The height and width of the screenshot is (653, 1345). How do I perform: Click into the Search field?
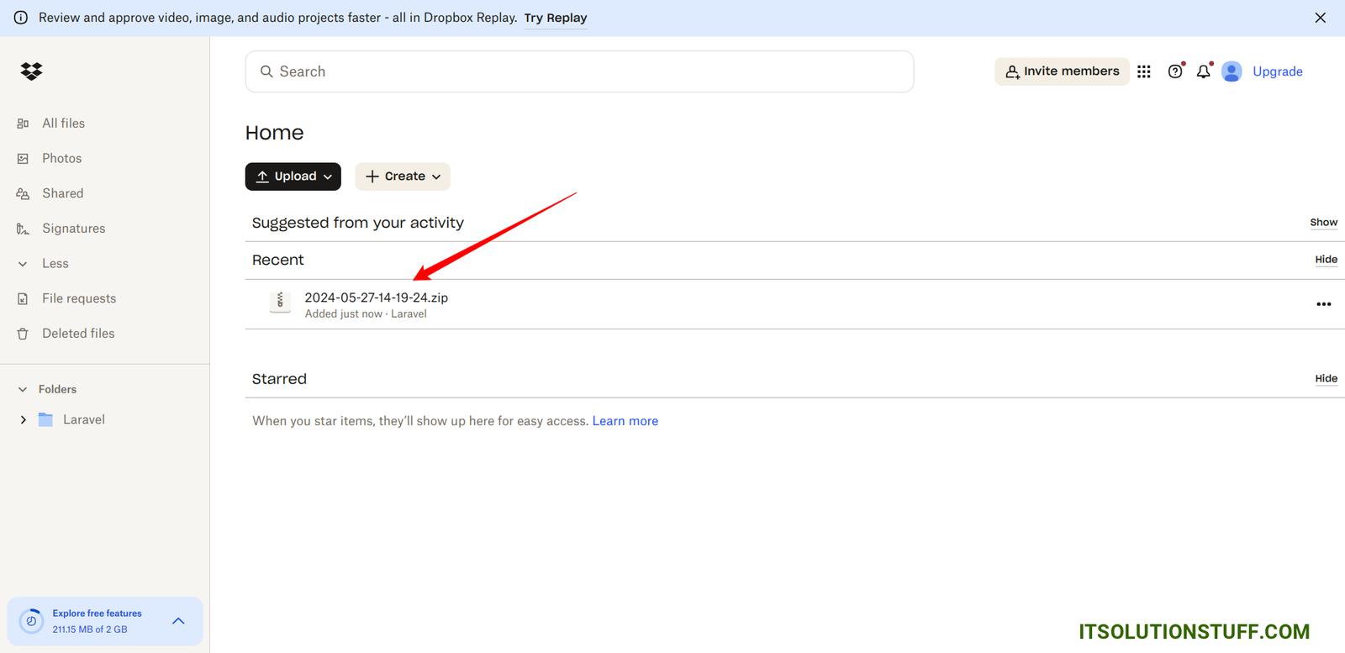(579, 72)
